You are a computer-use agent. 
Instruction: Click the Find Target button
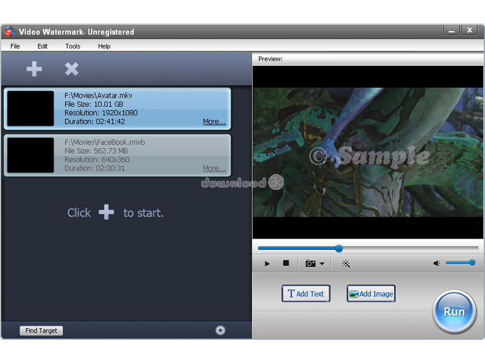click(x=41, y=331)
